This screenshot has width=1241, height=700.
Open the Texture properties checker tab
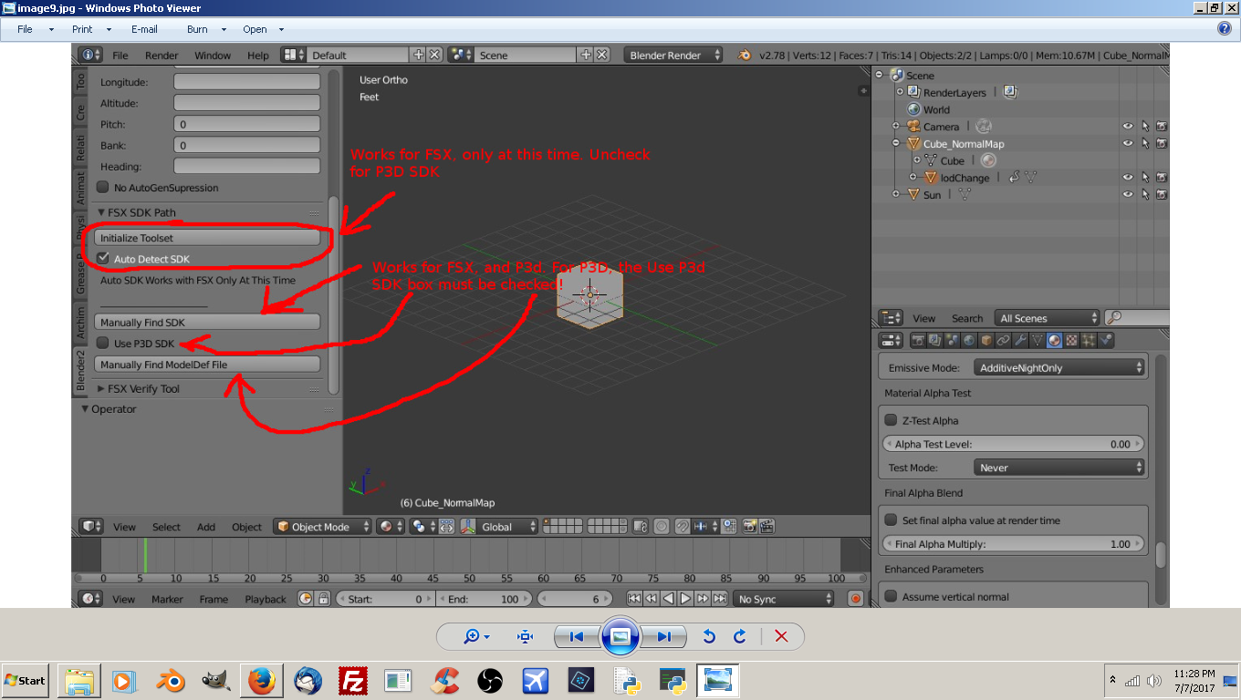1072,340
